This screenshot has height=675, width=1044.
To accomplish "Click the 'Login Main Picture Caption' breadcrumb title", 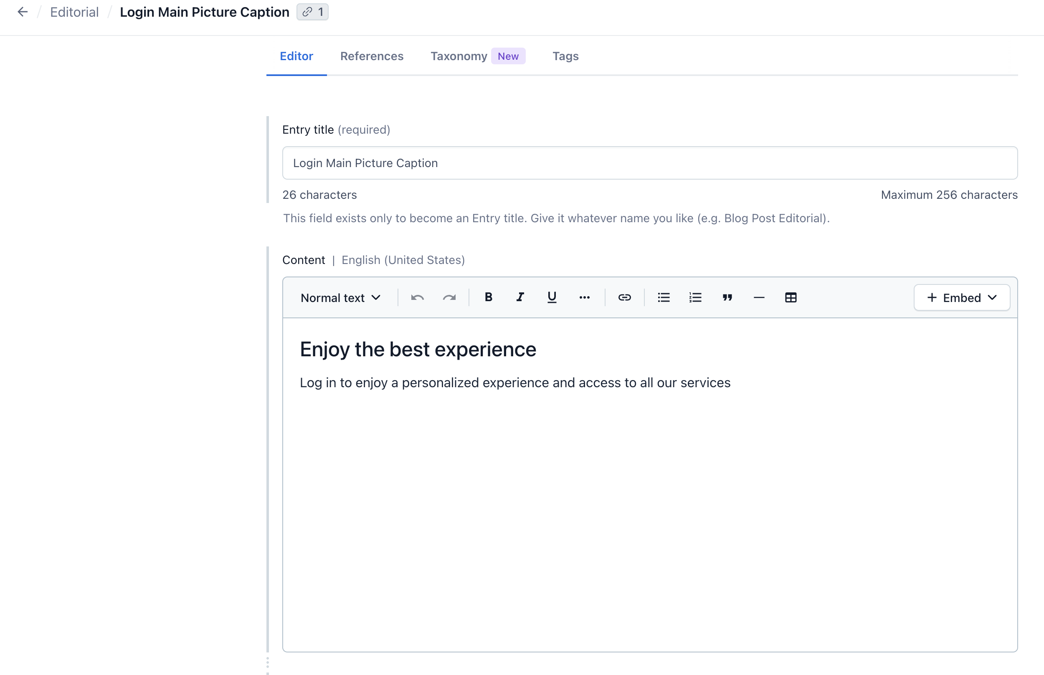I will [x=205, y=12].
